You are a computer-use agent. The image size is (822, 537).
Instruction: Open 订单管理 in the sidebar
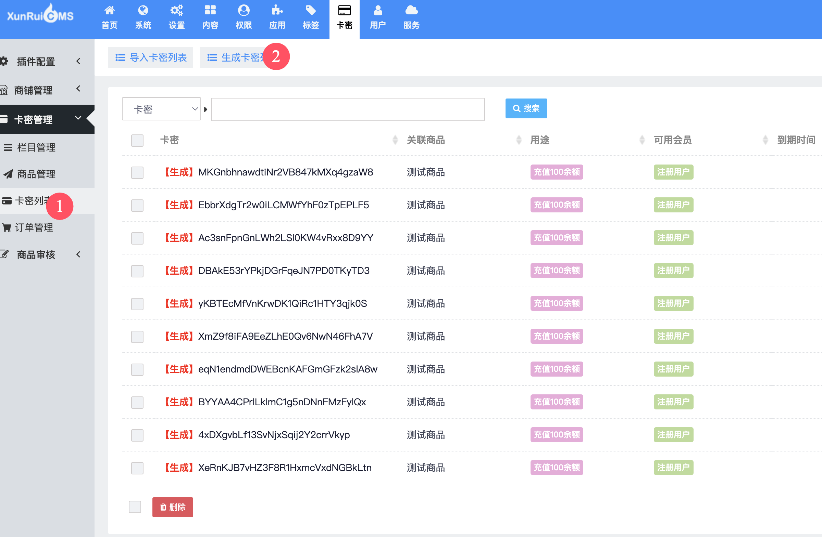click(x=34, y=228)
